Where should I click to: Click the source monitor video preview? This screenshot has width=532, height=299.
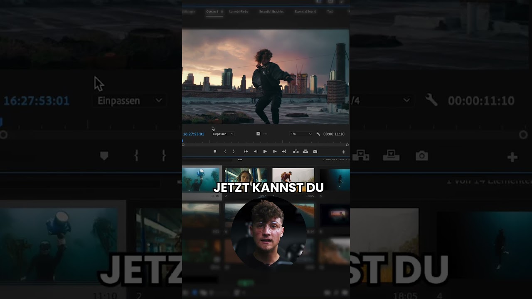(x=266, y=77)
